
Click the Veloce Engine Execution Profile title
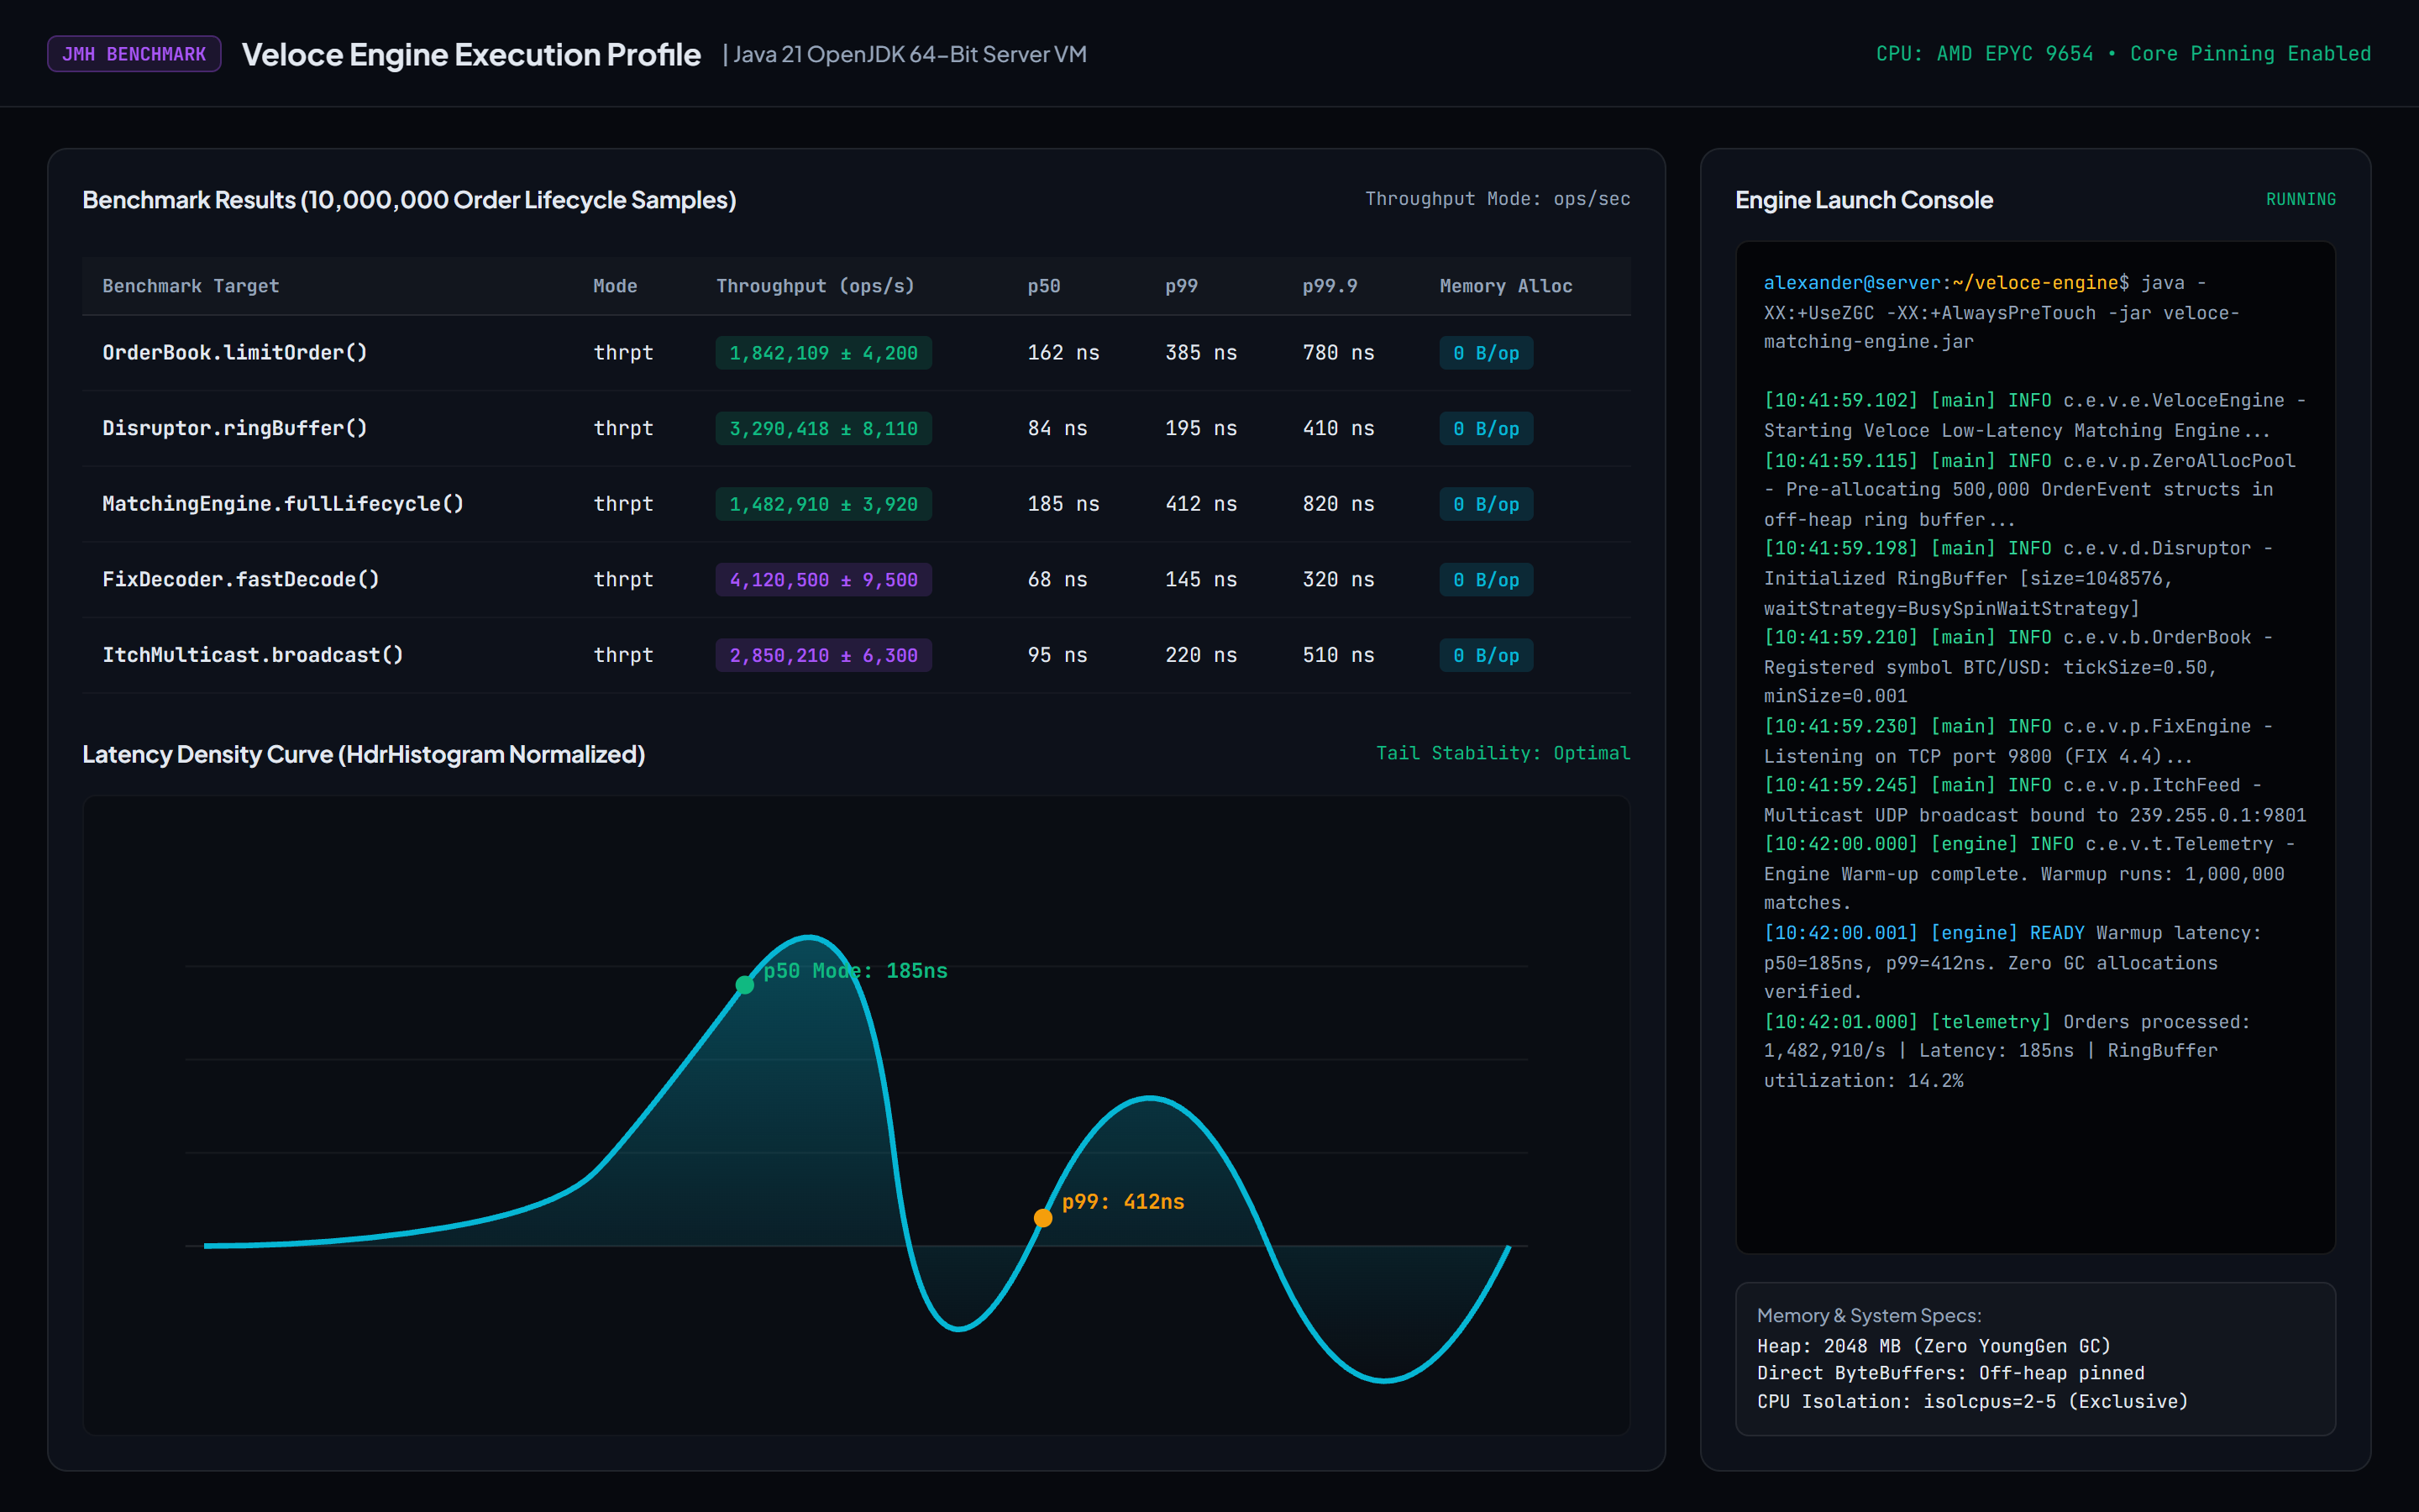point(471,54)
